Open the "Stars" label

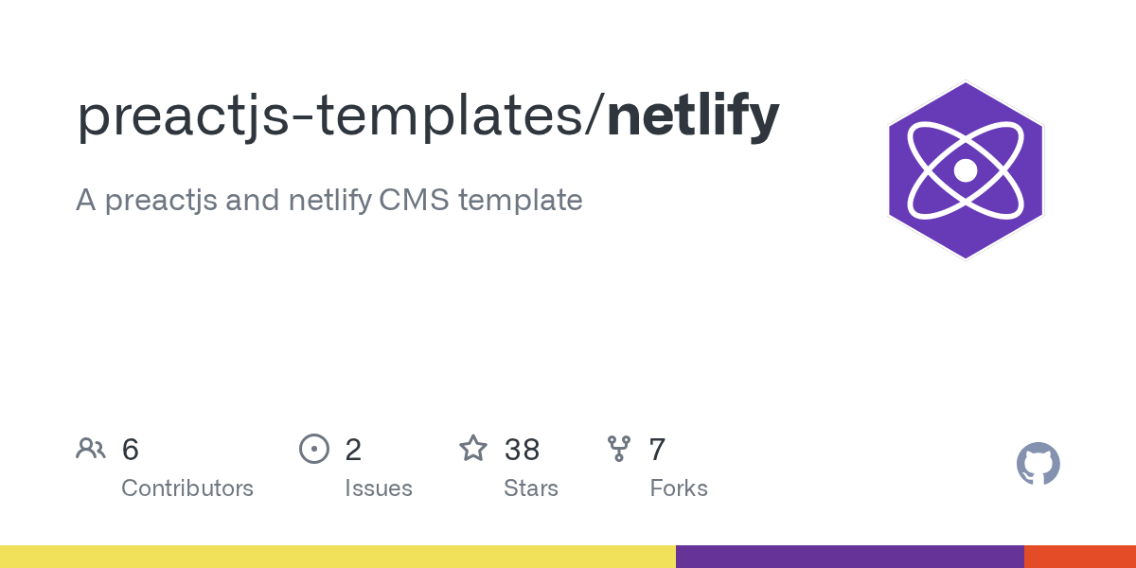click(x=531, y=488)
